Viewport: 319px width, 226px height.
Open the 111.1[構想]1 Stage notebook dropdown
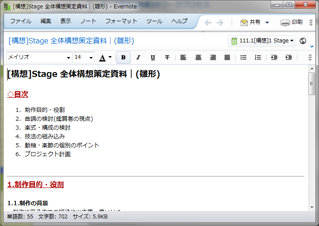coord(263,41)
